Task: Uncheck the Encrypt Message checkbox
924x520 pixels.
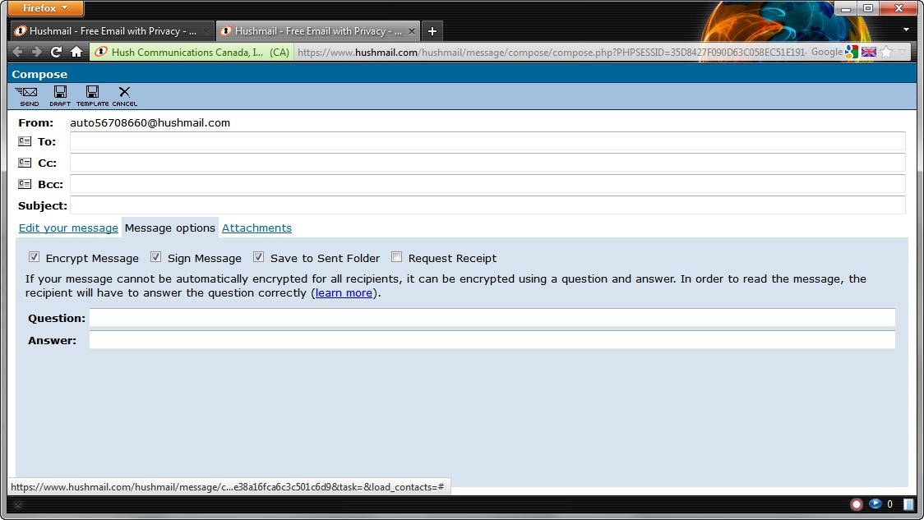Action: [35, 257]
